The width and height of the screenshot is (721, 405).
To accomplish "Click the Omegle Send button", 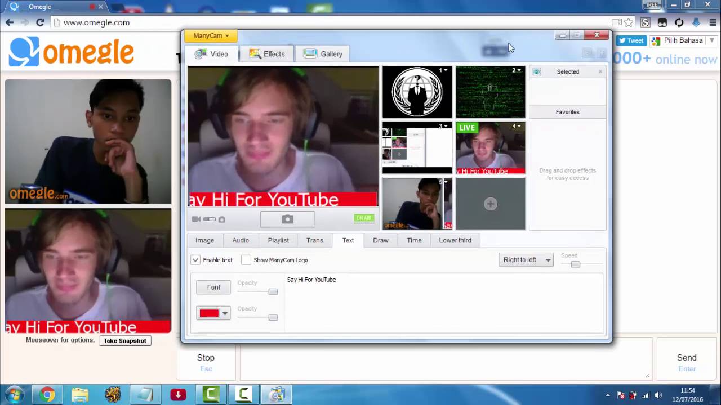I will pyautogui.click(x=687, y=359).
